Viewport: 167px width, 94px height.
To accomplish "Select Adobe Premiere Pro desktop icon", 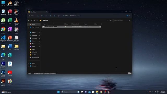I will click(3, 65).
